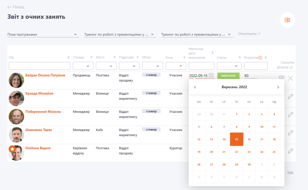This screenshot has height=190, width=308.
Task: Select day 30 in September calendar
Action: (x=249, y=164)
